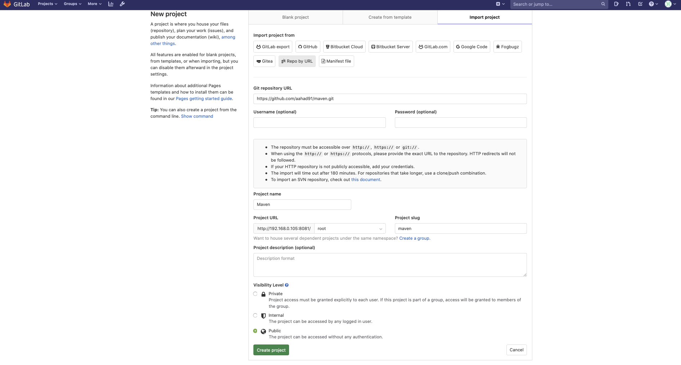Image resolution: width=681 pixels, height=365 pixels.
Task: Open the issues icon in navbar
Action: (x=616, y=4)
